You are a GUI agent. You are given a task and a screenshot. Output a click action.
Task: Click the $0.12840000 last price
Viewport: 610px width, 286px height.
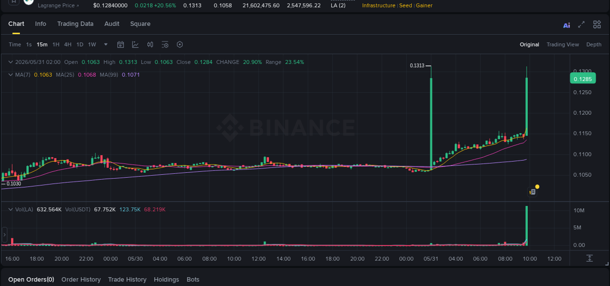110,5
